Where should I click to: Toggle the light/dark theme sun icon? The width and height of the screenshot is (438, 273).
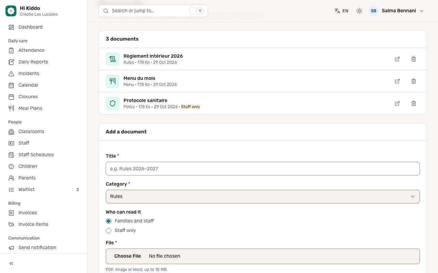[x=359, y=11]
